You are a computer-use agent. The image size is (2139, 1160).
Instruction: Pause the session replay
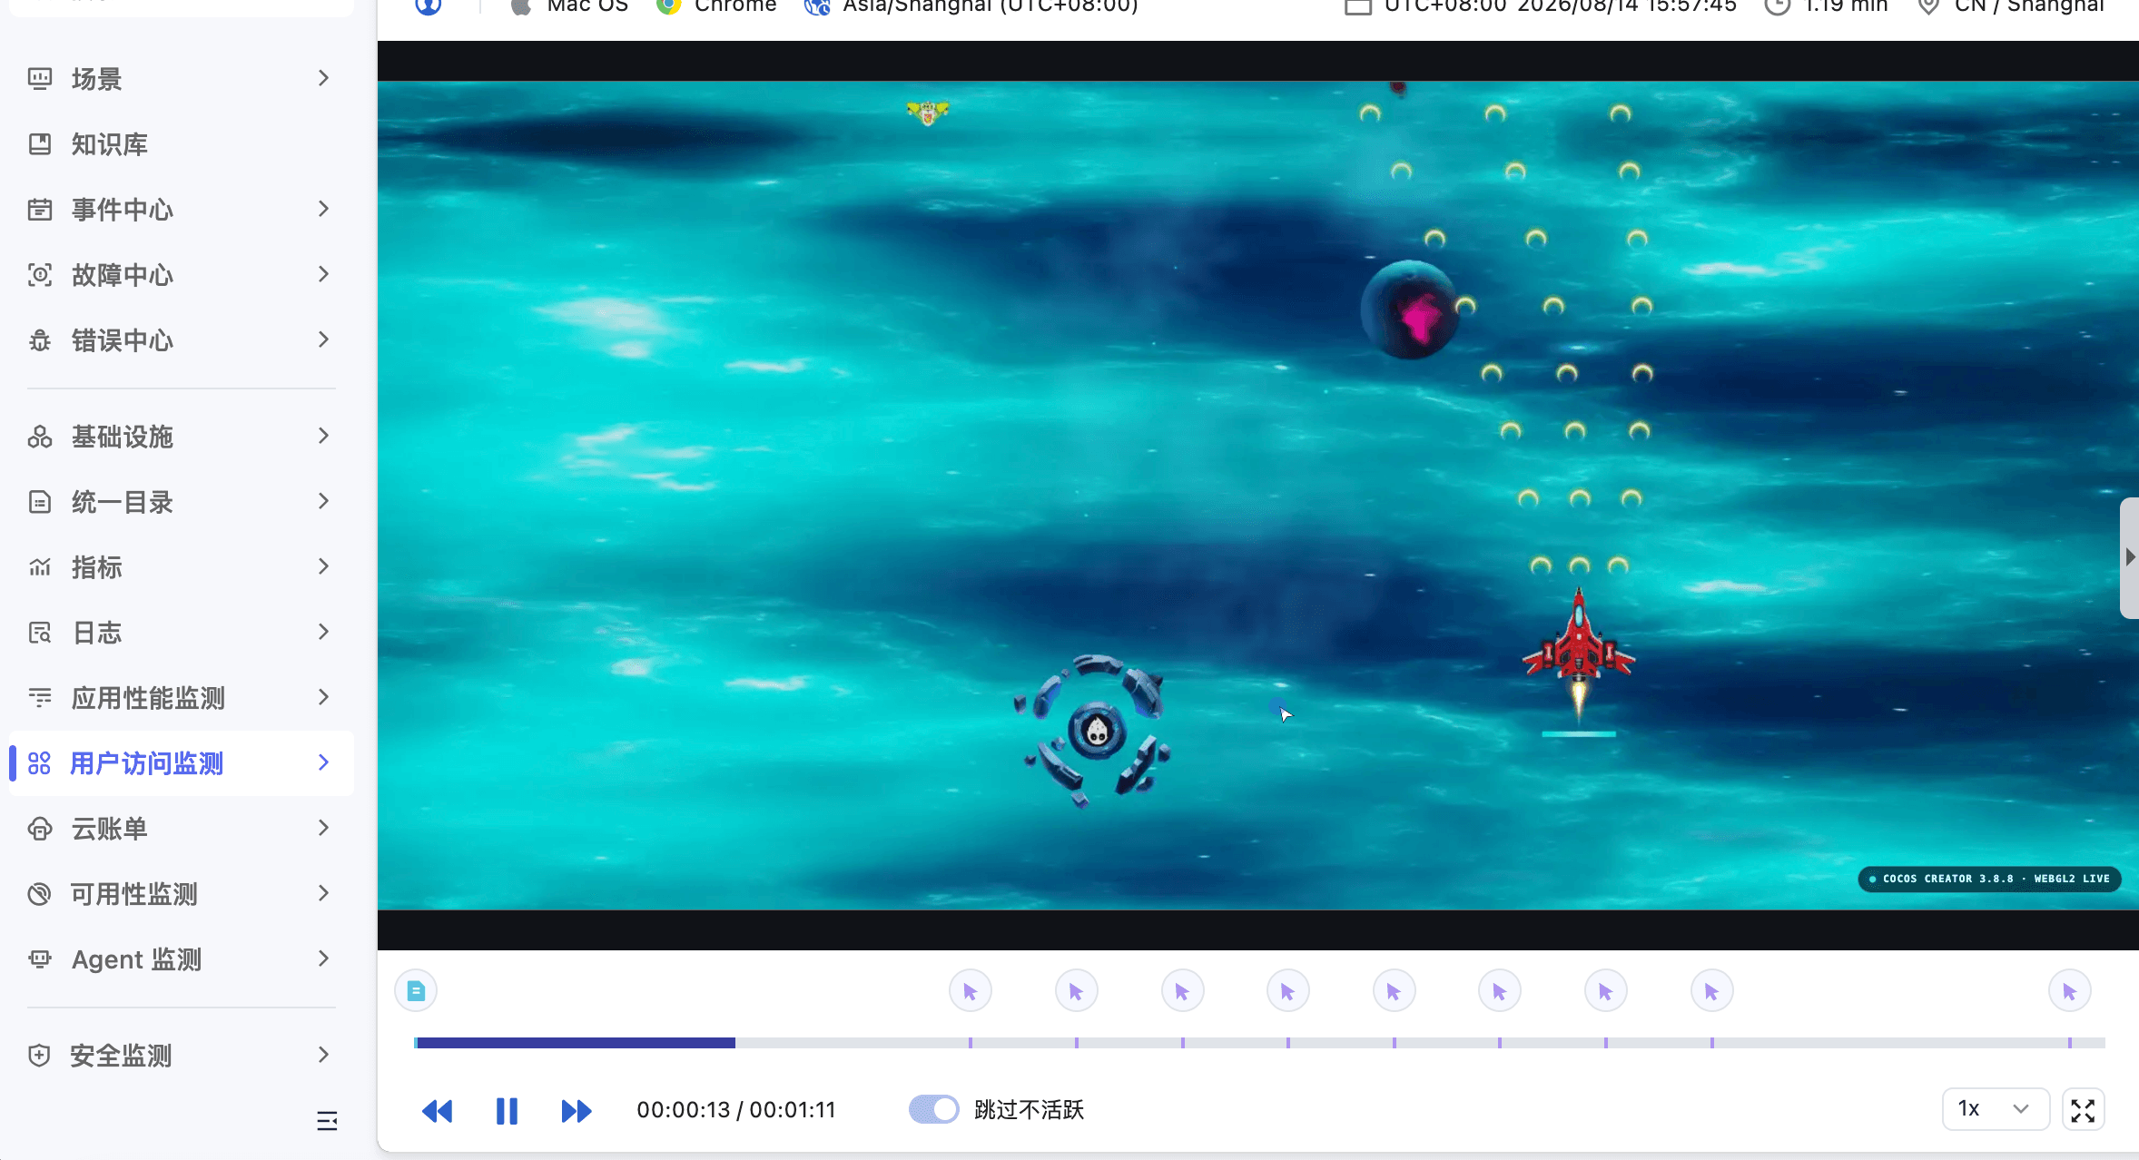coord(507,1111)
